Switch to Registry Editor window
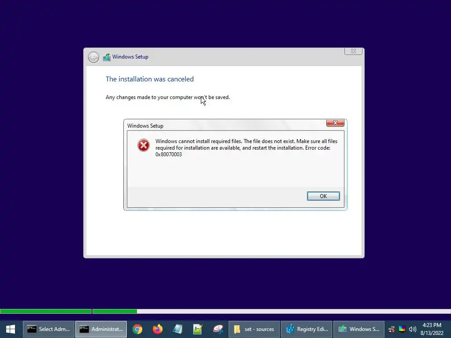The height and width of the screenshot is (338, 451). 307,329
